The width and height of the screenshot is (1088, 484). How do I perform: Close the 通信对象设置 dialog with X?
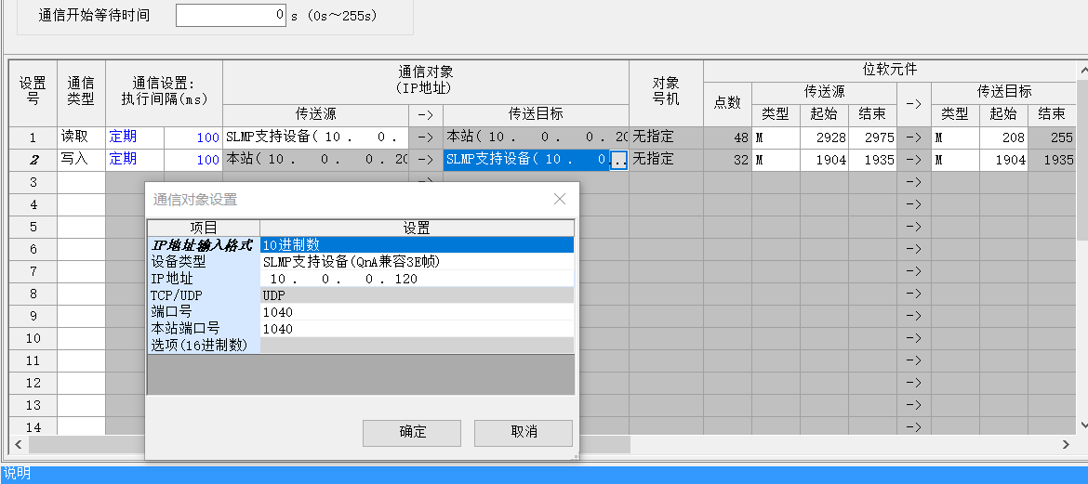(x=560, y=199)
